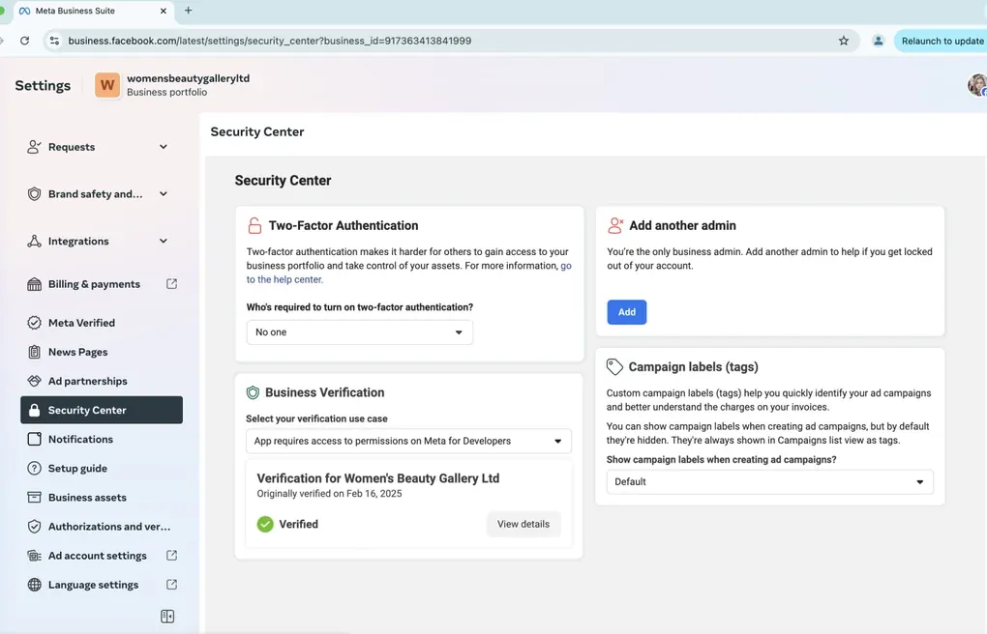Expand the Integrations section chevron

(163, 241)
